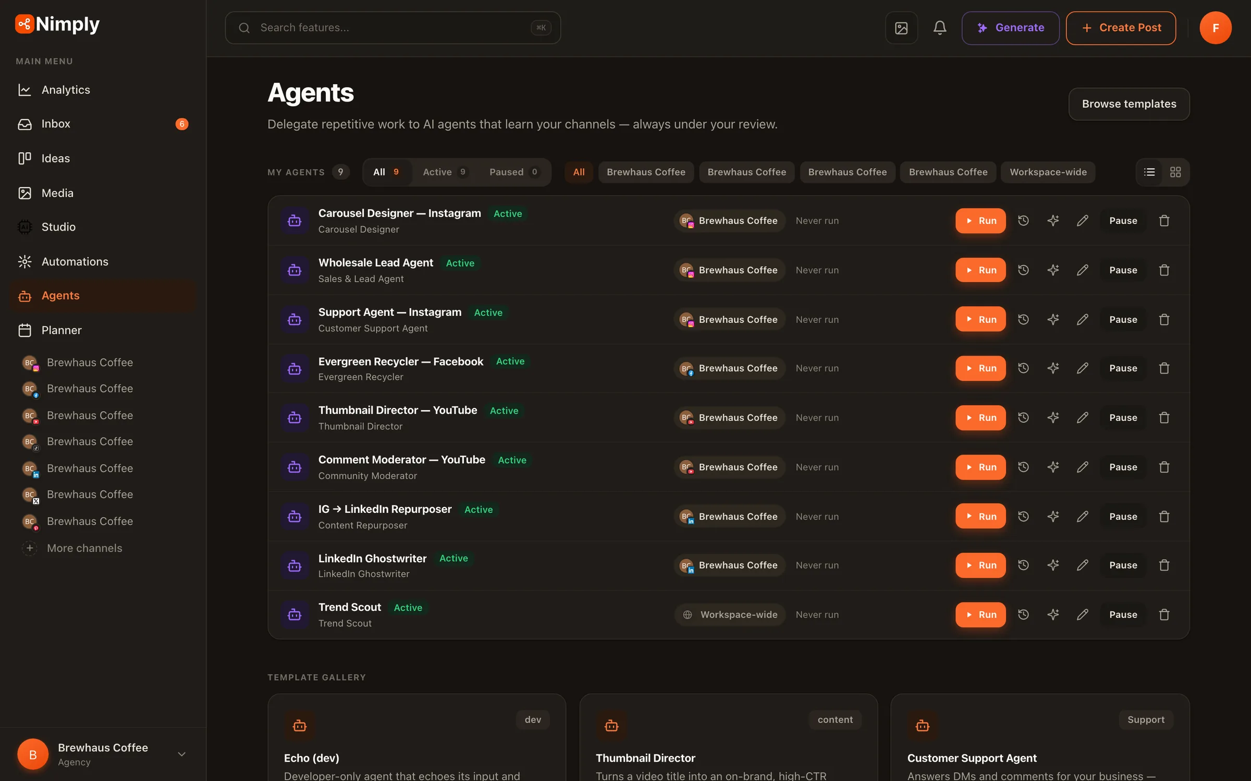Pause the Evergreen Recycler — Facebook agent
This screenshot has height=781, width=1251.
click(x=1123, y=368)
